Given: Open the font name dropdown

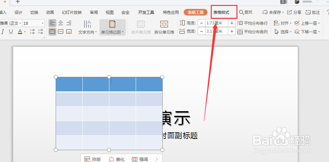Looking at the screenshot, I should point(20,23).
